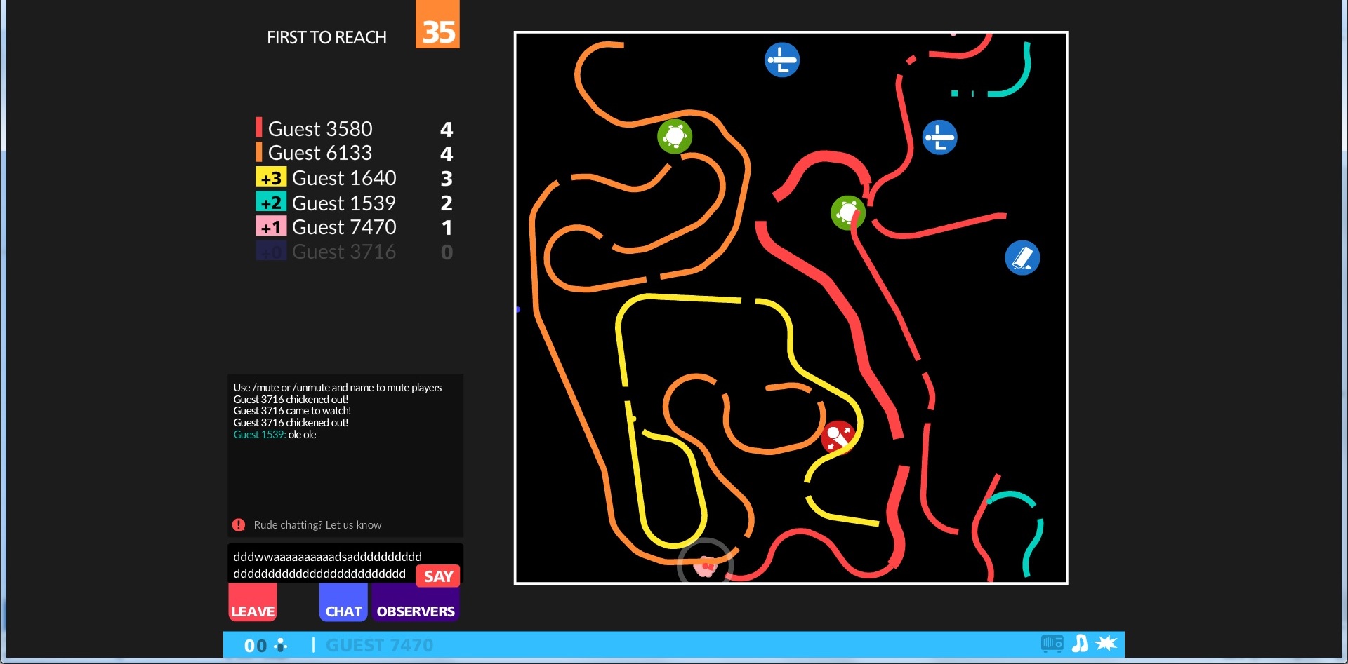Switch to the CHAT tab
Viewport: 1348px width, 664px height.
click(343, 611)
